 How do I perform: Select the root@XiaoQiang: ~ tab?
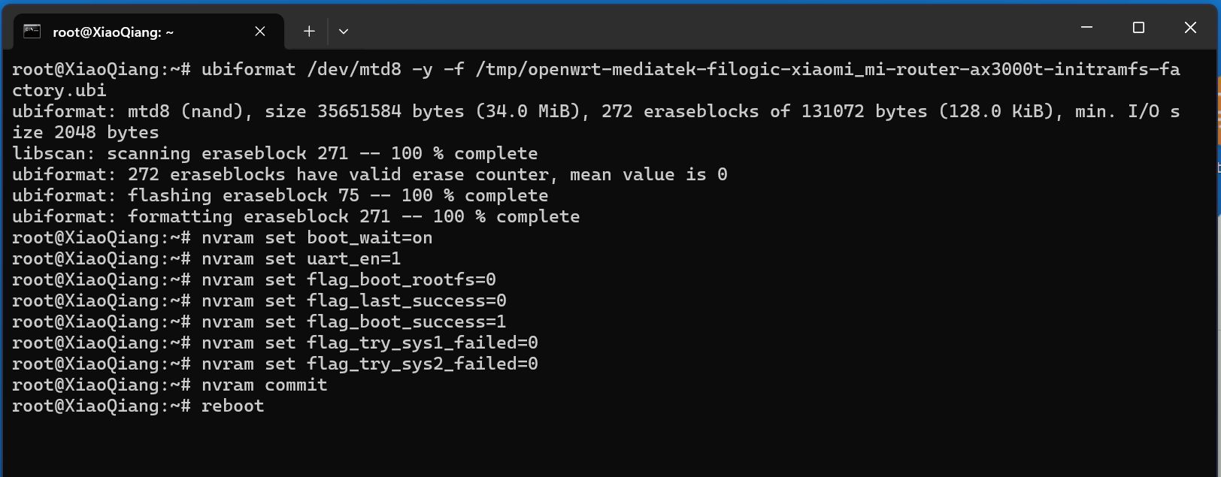click(x=149, y=32)
